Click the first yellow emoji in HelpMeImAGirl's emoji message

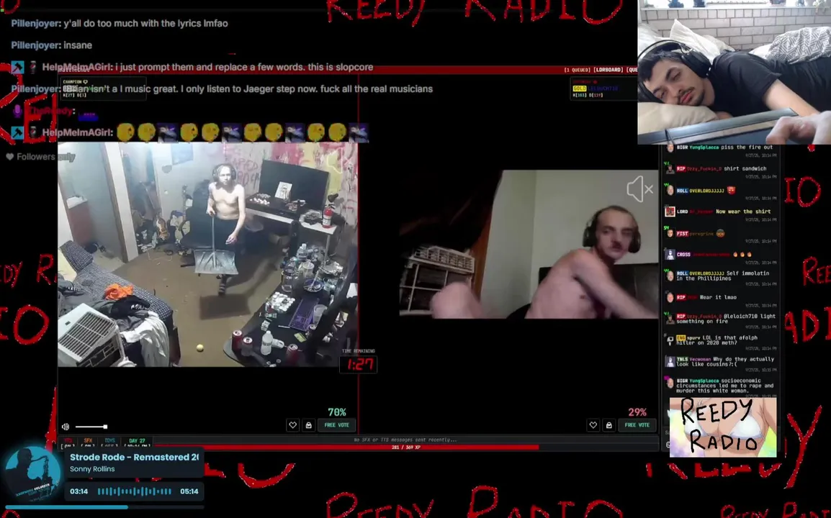click(125, 132)
